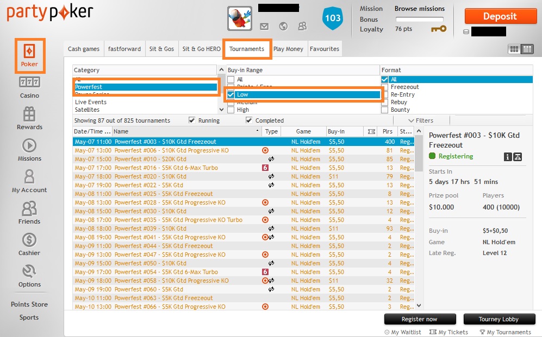Expand the Filters dropdown
This screenshot has height=337, width=542.
click(x=421, y=120)
